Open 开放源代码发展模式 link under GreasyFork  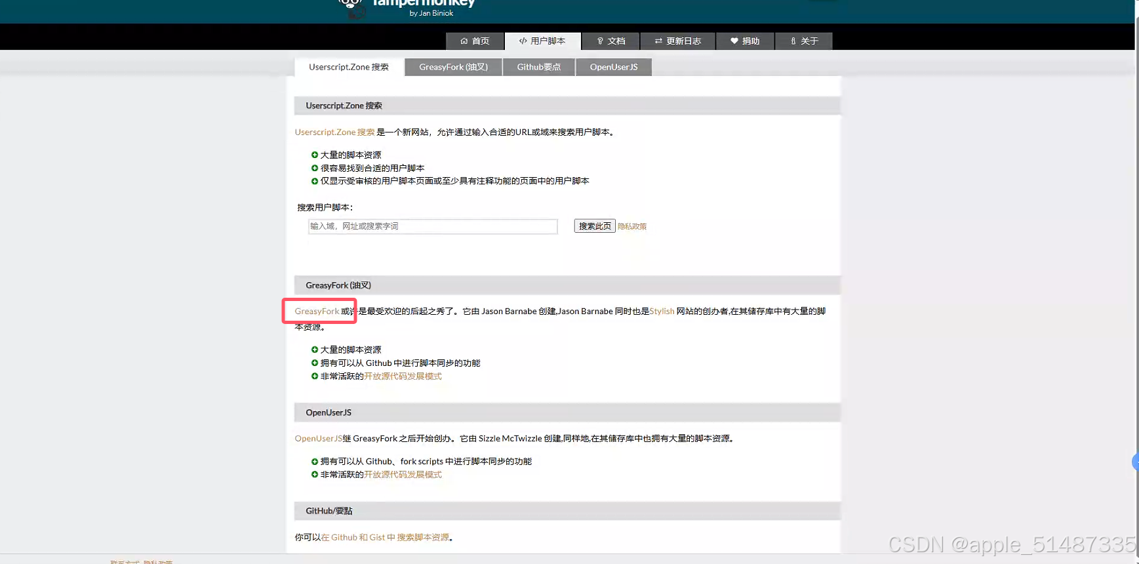(x=403, y=376)
